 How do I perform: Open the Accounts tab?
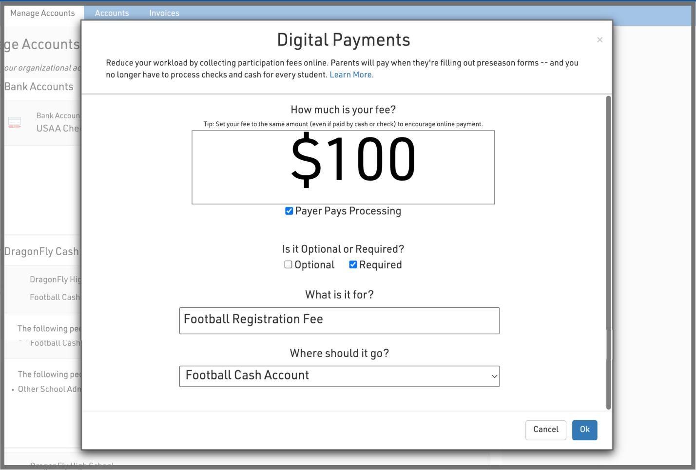[x=112, y=13]
